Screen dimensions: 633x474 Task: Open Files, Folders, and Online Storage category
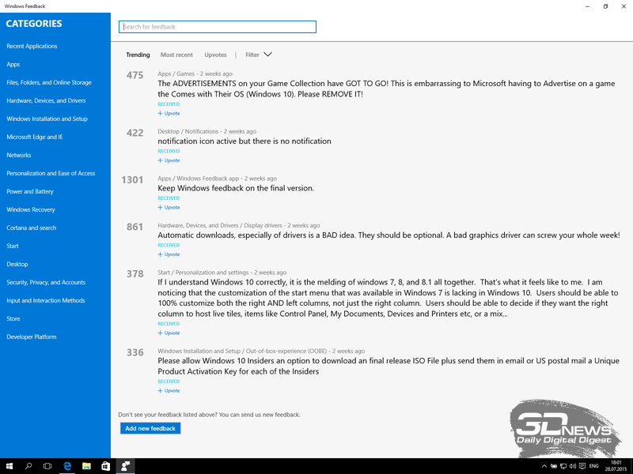coord(49,82)
